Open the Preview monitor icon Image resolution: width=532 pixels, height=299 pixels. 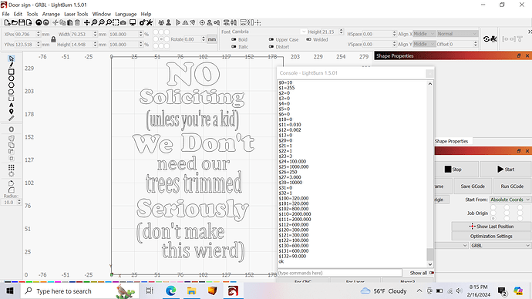[x=133, y=22]
